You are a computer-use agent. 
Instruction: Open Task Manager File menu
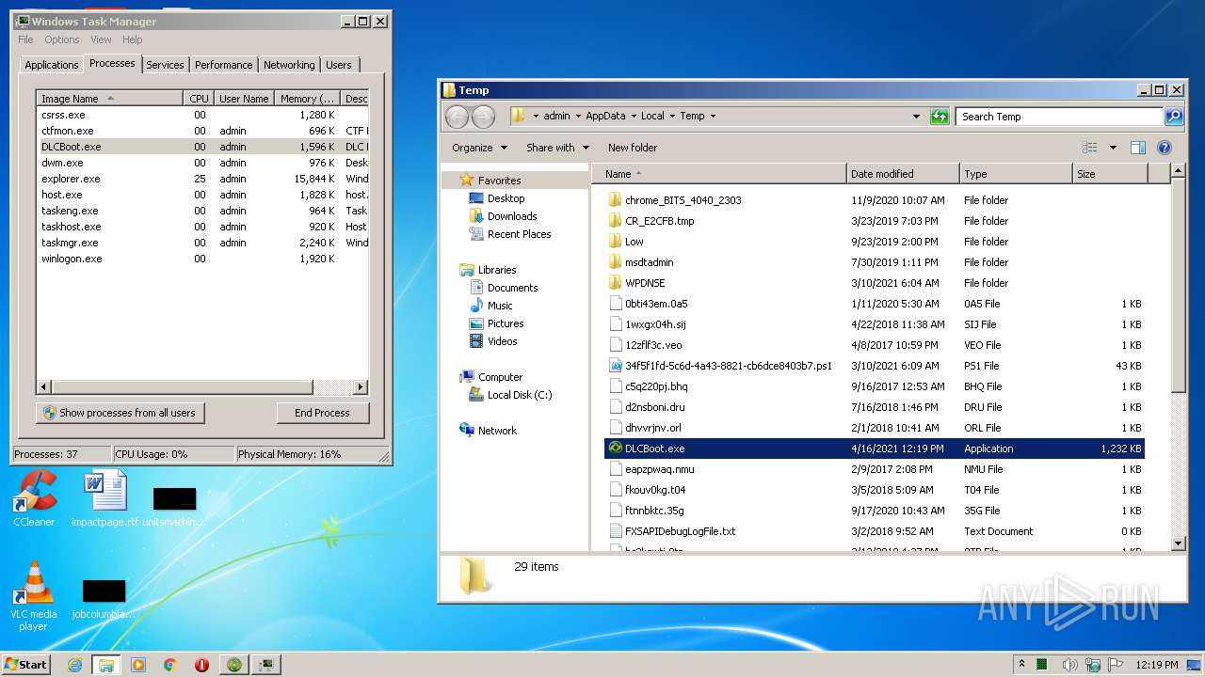point(25,39)
